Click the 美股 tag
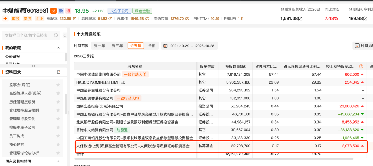 coord(27,19)
